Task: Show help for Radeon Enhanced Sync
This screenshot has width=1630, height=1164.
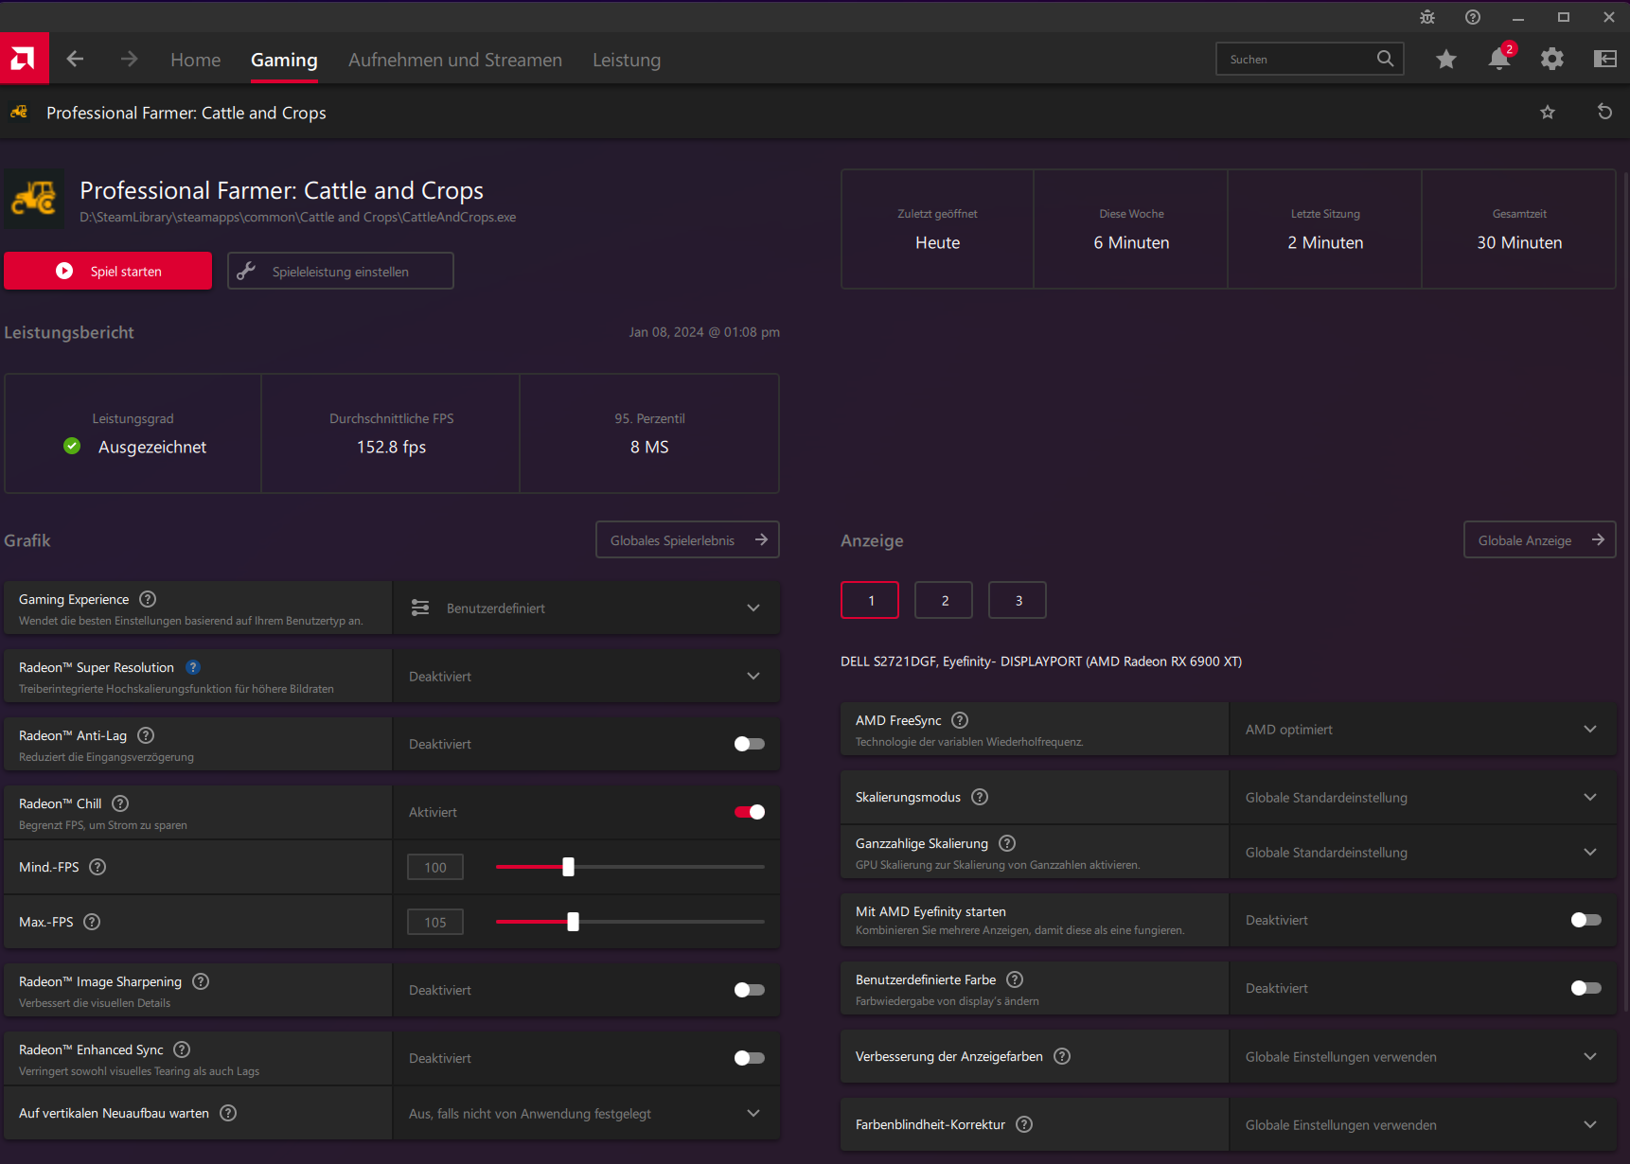Action: (183, 1049)
